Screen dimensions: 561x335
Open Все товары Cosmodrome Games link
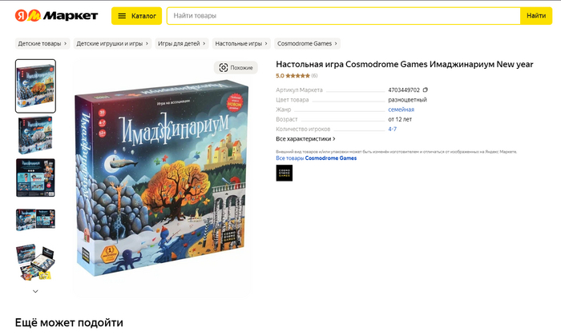point(317,158)
